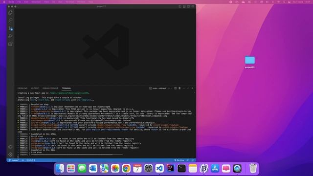The height and width of the screenshot is (176, 313).
Task: Maximize the panel with chevron icon
Action: [188, 88]
